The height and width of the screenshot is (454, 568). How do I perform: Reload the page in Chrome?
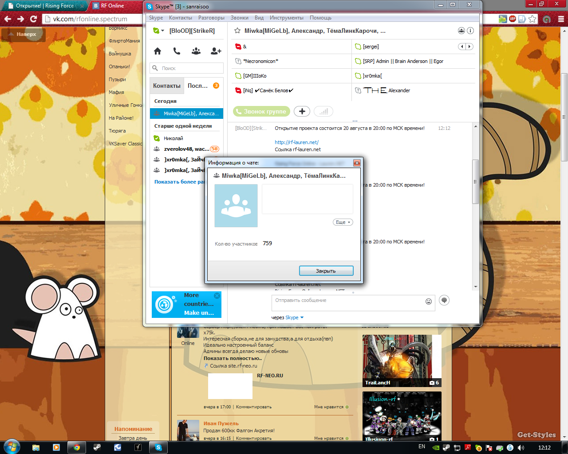33,19
